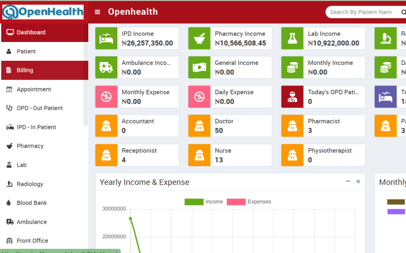
Task: Click the IPD bed icon in sidebar
Action: pos(10,127)
